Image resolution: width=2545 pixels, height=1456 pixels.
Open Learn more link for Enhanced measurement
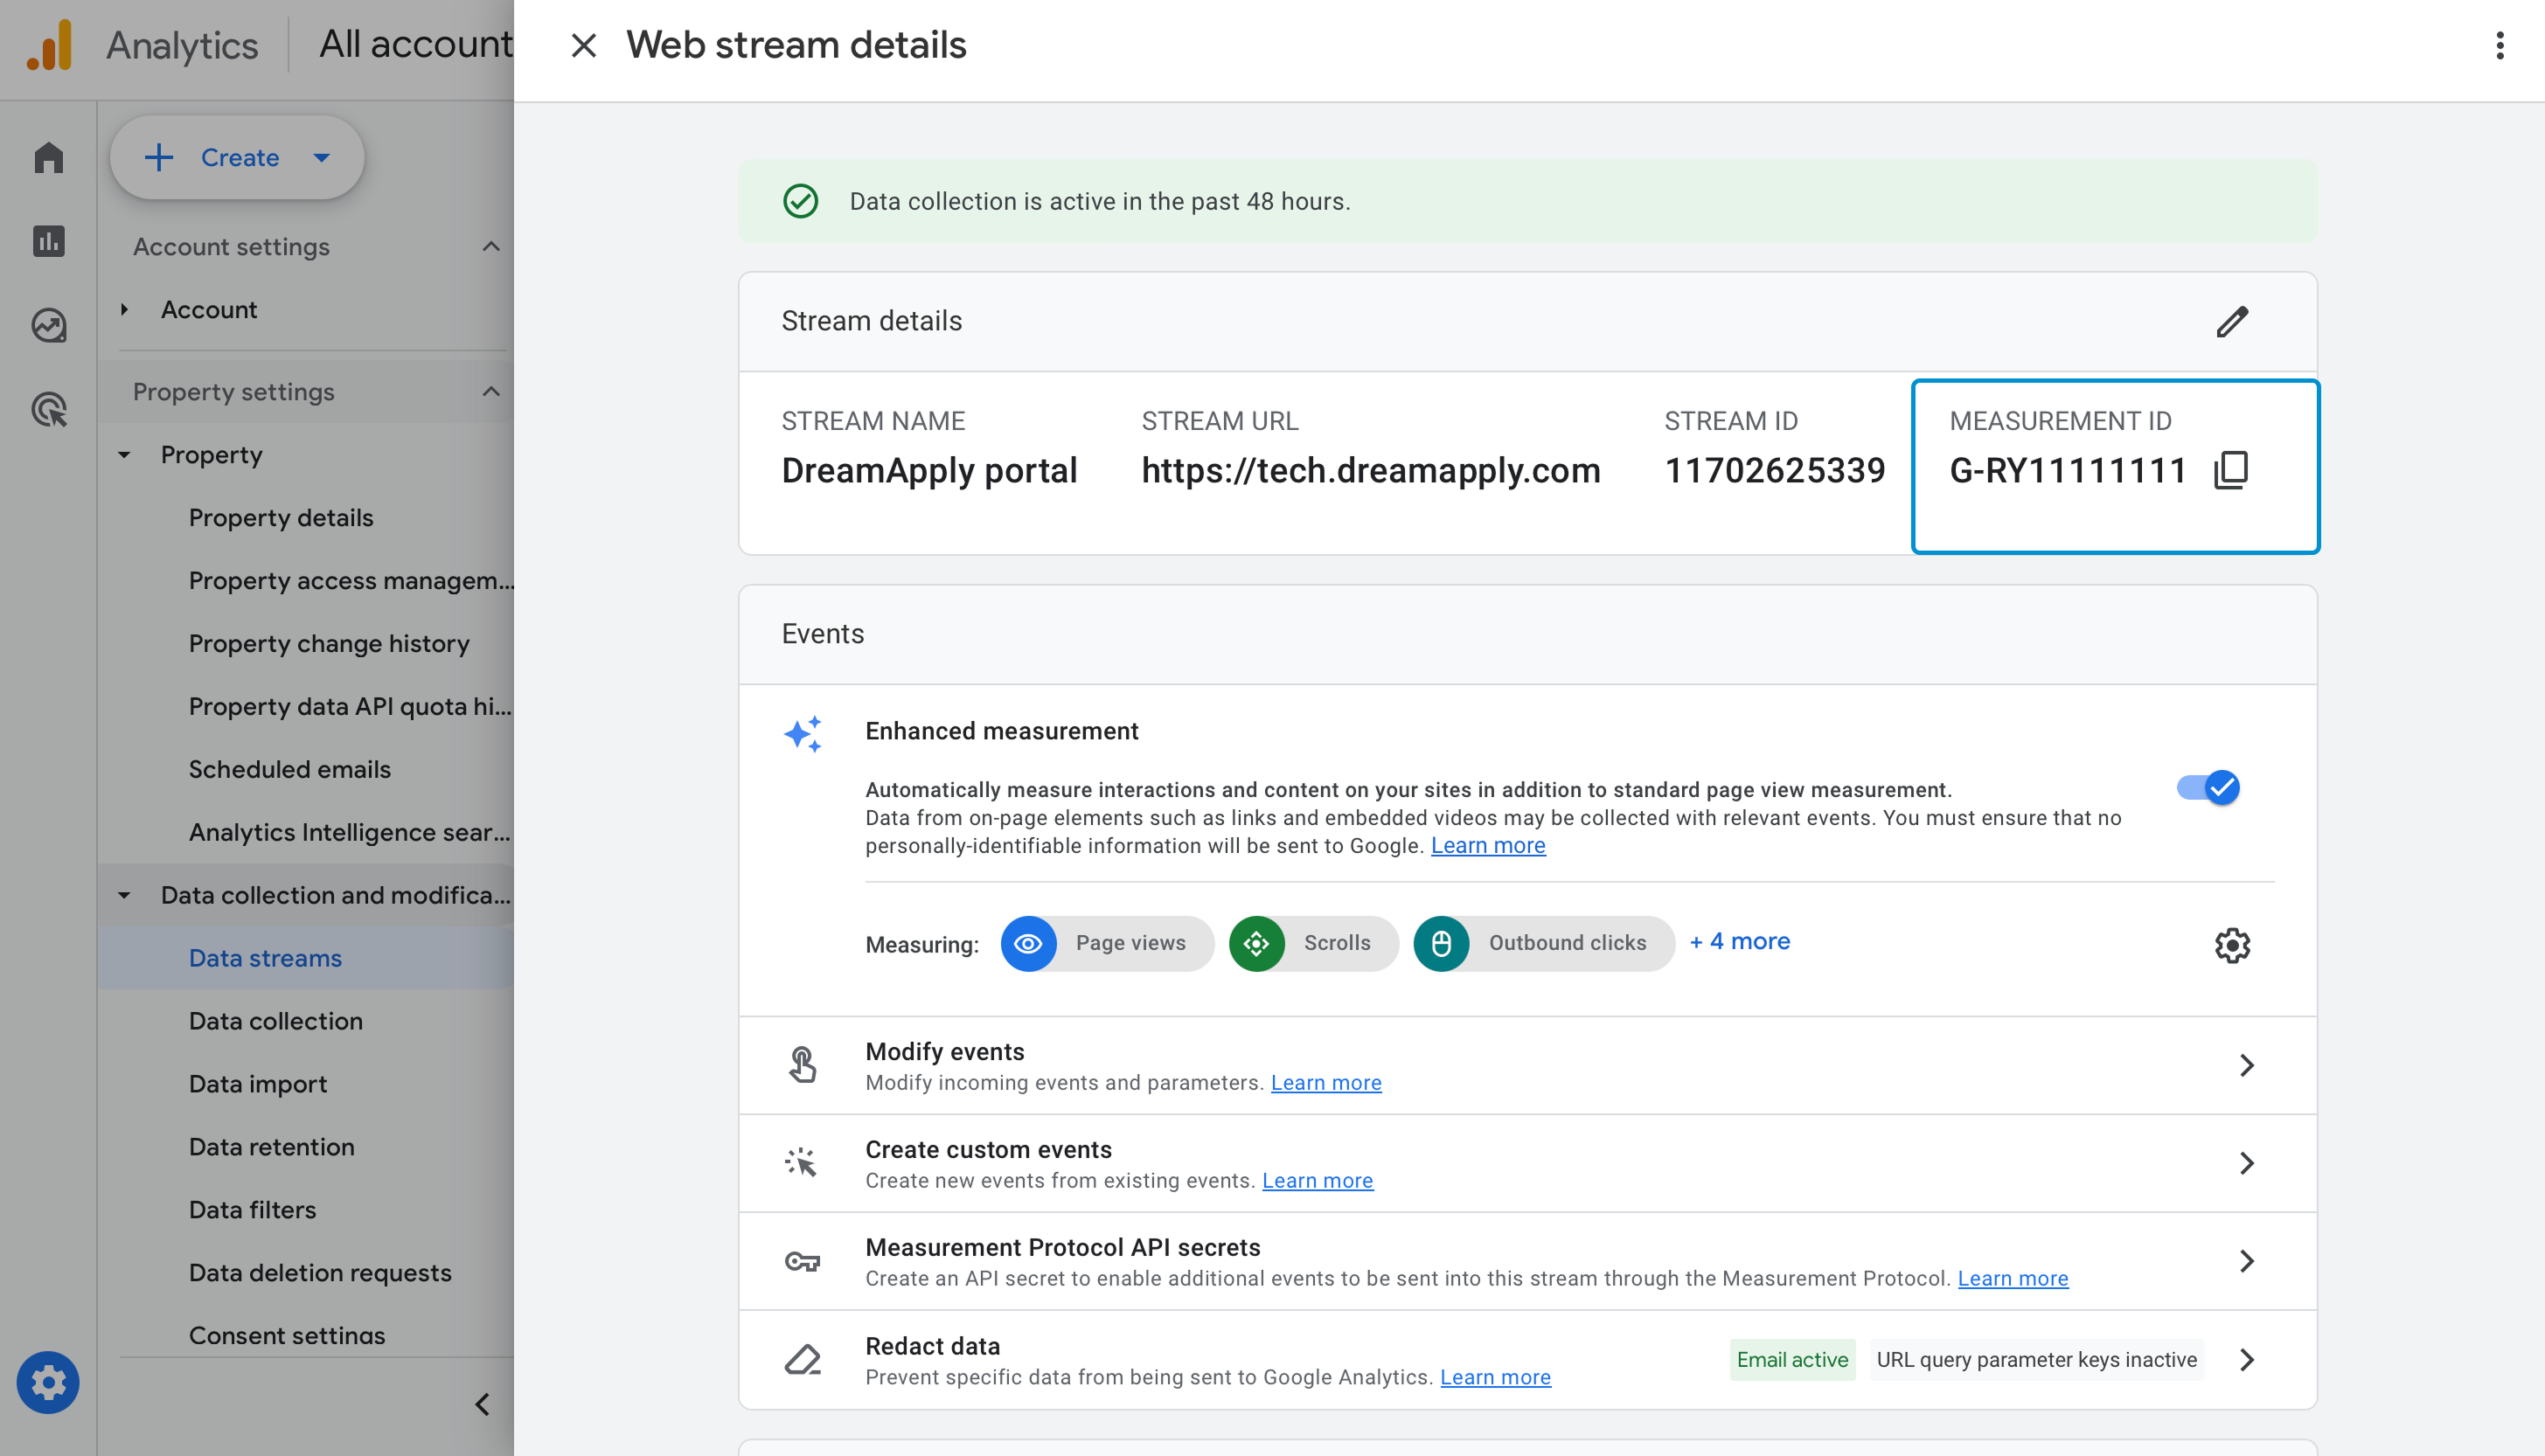pyautogui.click(x=1488, y=846)
